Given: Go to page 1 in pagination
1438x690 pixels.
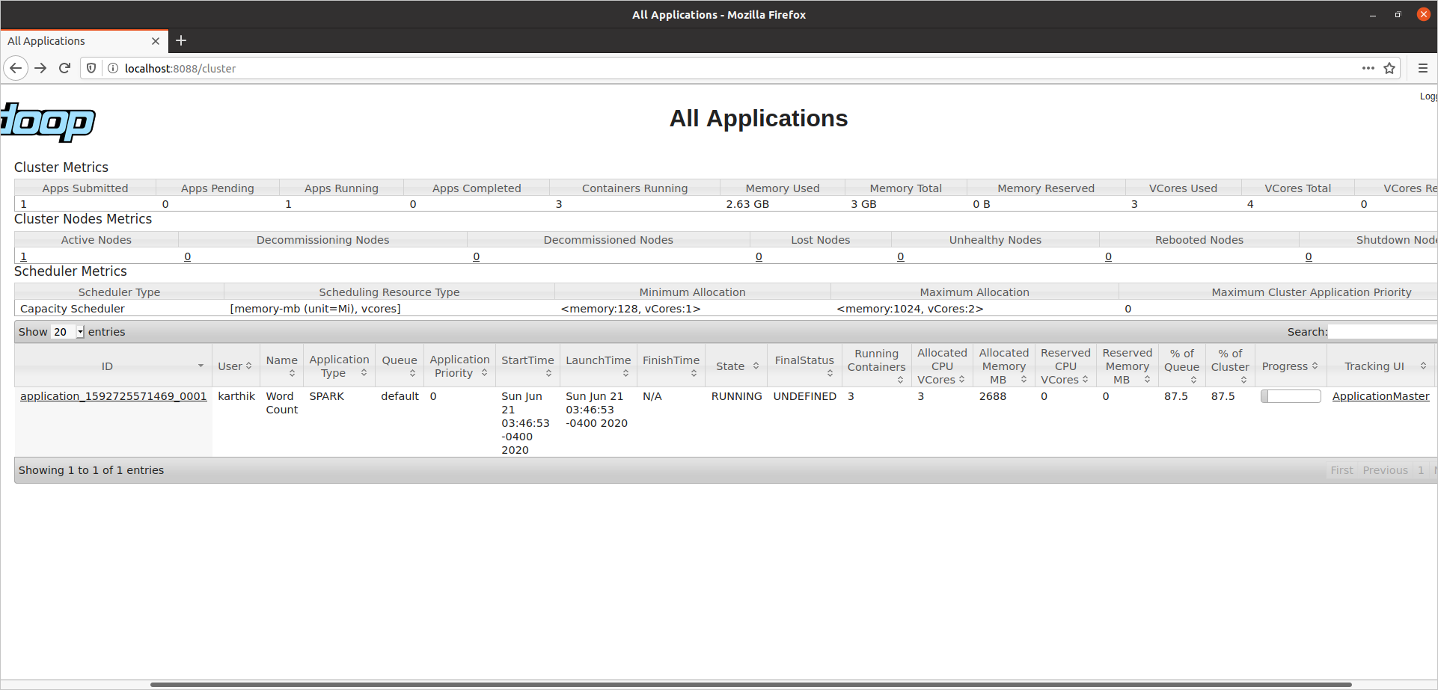Looking at the screenshot, I should [1421, 470].
